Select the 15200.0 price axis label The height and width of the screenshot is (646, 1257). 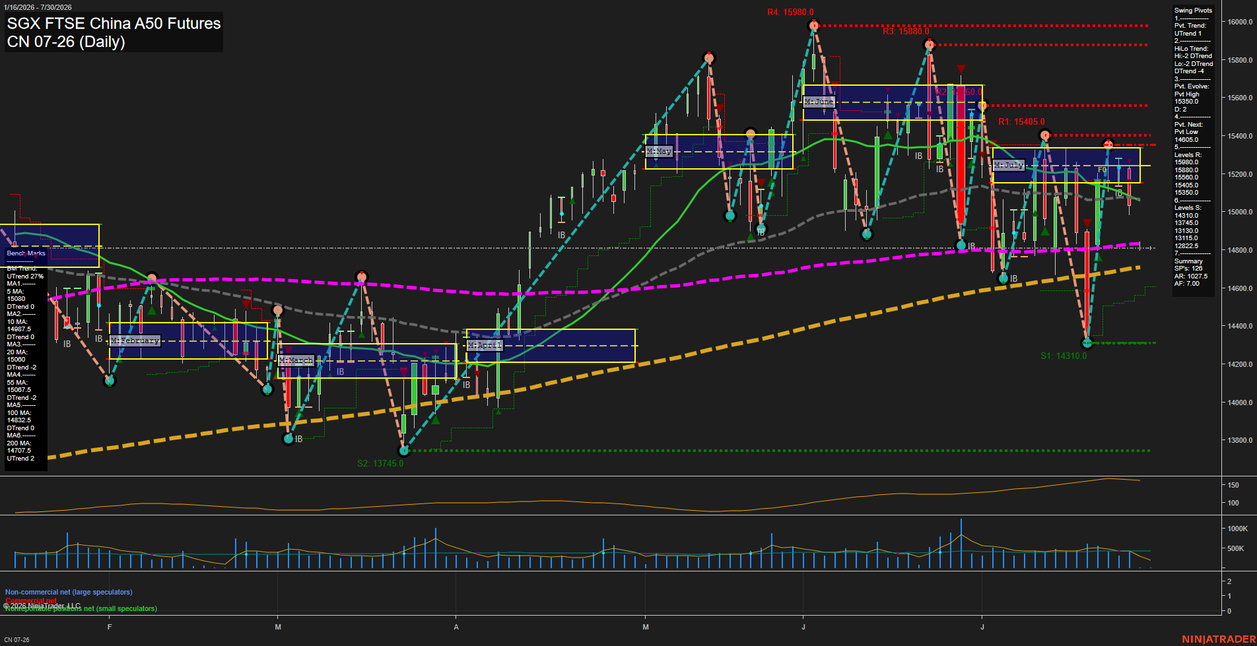pos(1240,174)
